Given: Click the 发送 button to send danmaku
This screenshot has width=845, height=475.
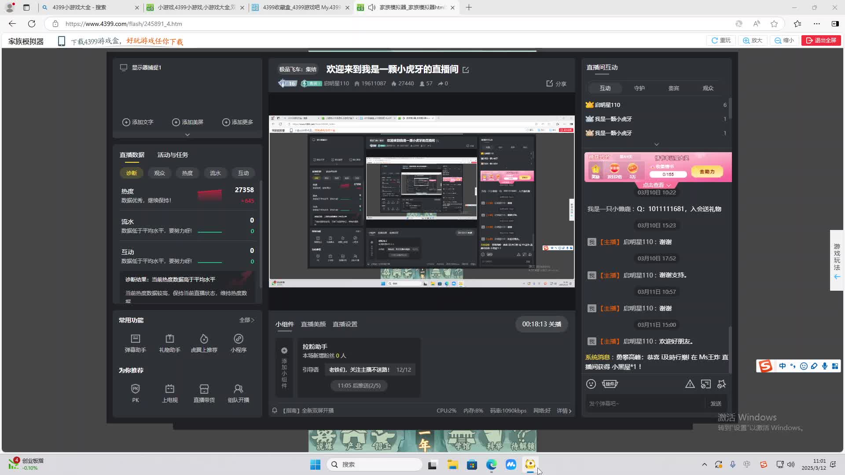Looking at the screenshot, I should tap(716, 403).
